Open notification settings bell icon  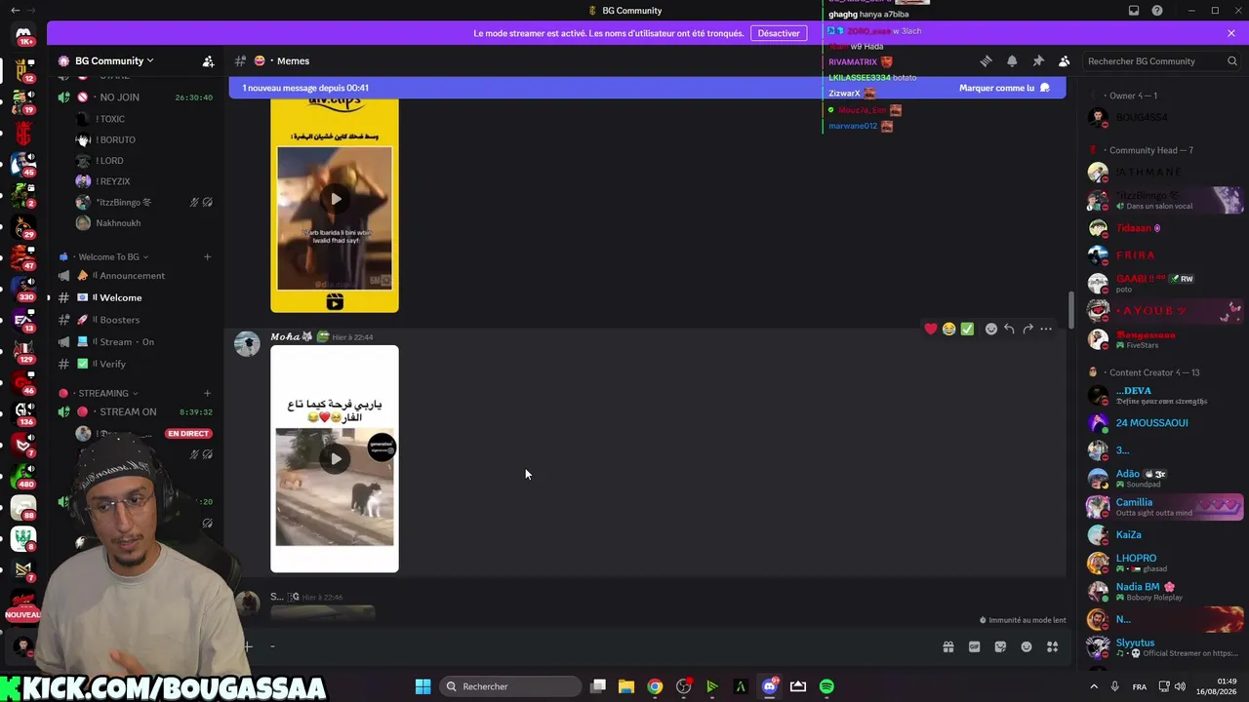(x=1012, y=60)
